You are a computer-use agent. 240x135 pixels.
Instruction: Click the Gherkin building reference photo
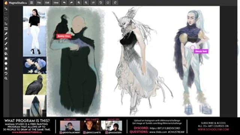click(34, 106)
